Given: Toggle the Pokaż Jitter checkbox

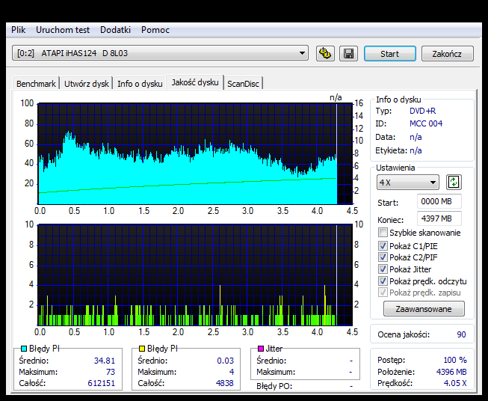Looking at the screenshot, I should click(383, 269).
